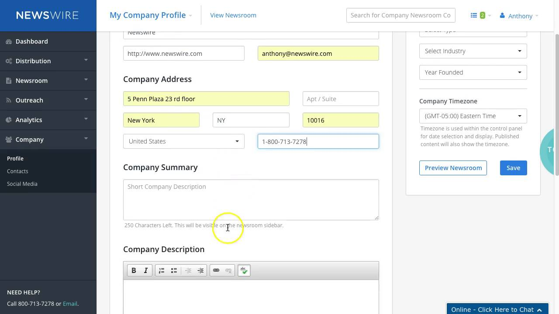Expand the Distribution sidebar menu

48,61
